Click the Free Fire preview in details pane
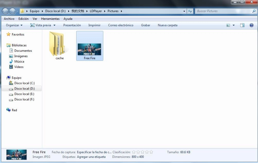The height and width of the screenshot is (163, 258). 16,155
